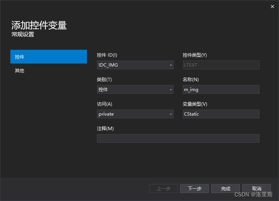Click the 添加控件变量 dialog title

point(39,25)
